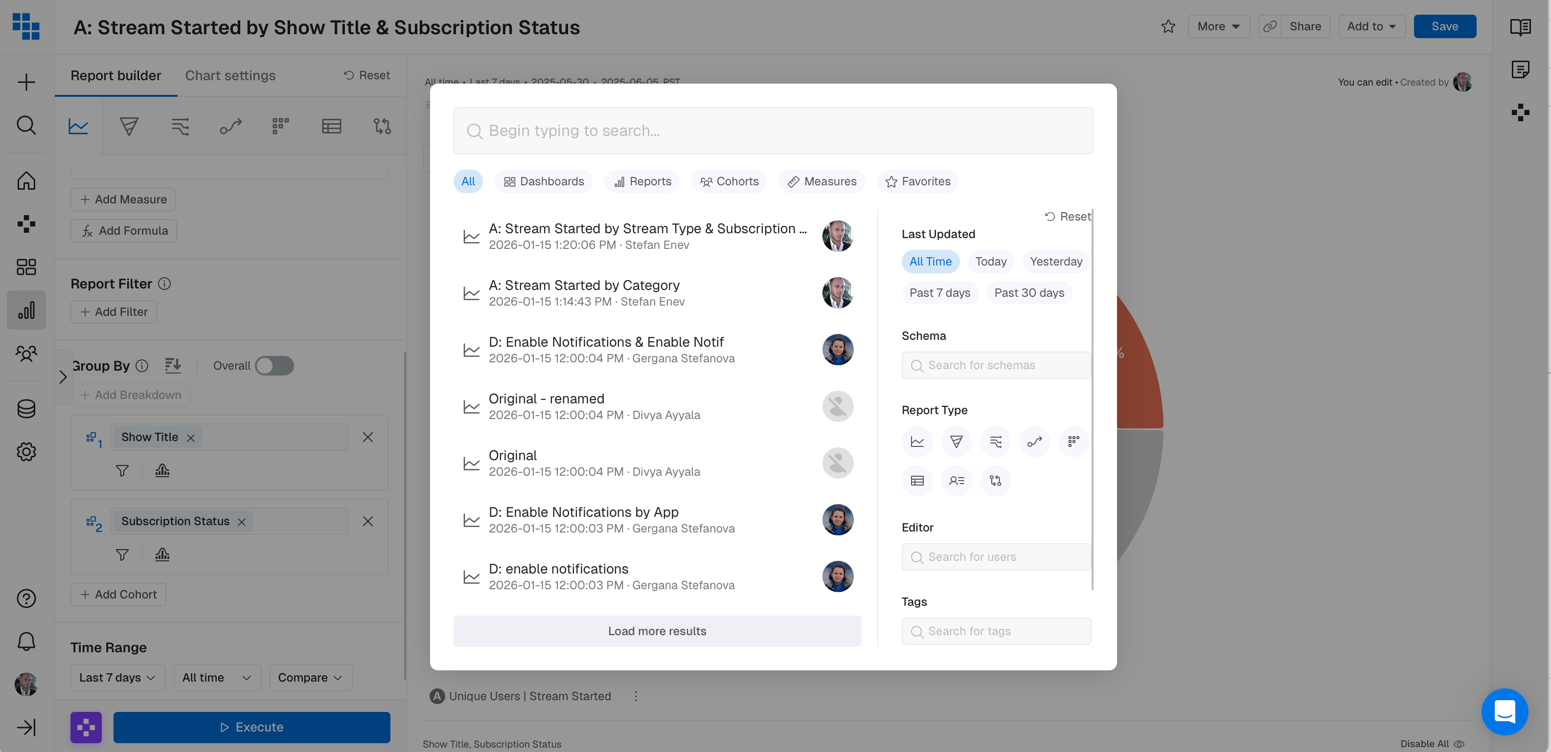Screen dimensions: 1551x752
Task: Open the More dropdown menu
Action: tap(1218, 26)
